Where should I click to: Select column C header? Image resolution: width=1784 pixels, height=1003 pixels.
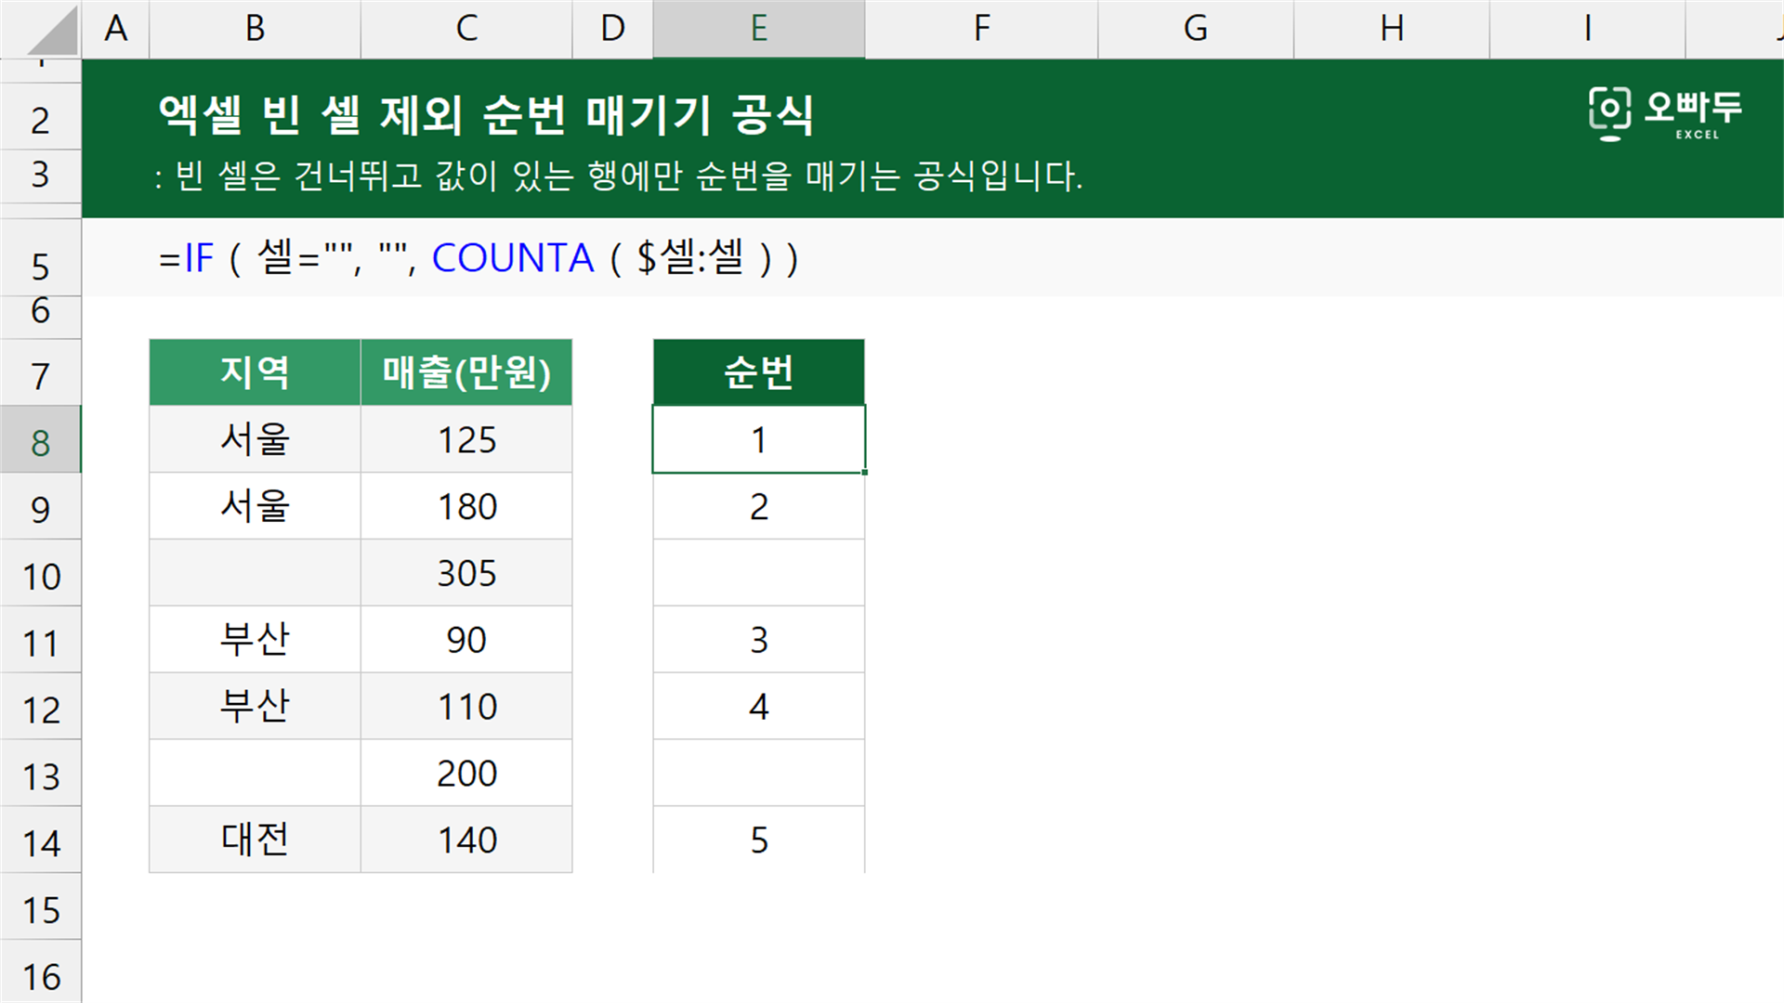point(466,29)
